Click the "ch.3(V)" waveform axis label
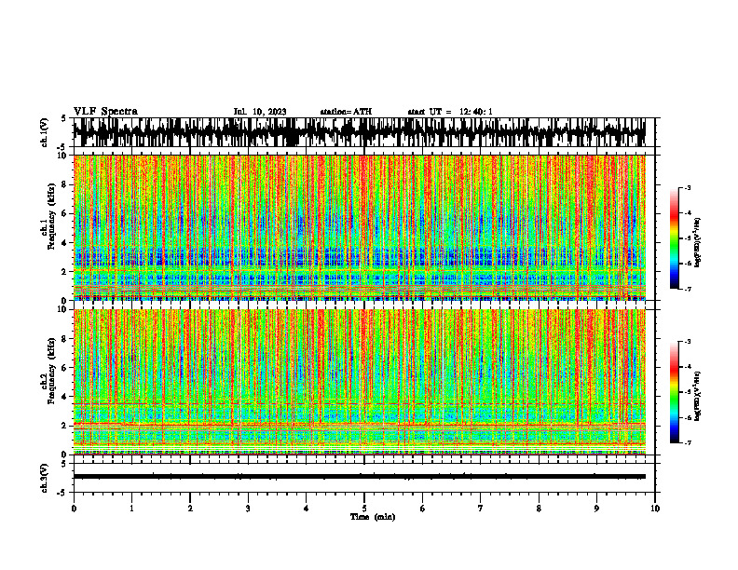The height and width of the screenshot is (570, 738). click(x=45, y=479)
